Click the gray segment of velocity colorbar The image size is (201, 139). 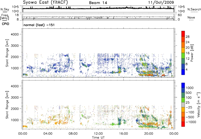click(x=183, y=105)
